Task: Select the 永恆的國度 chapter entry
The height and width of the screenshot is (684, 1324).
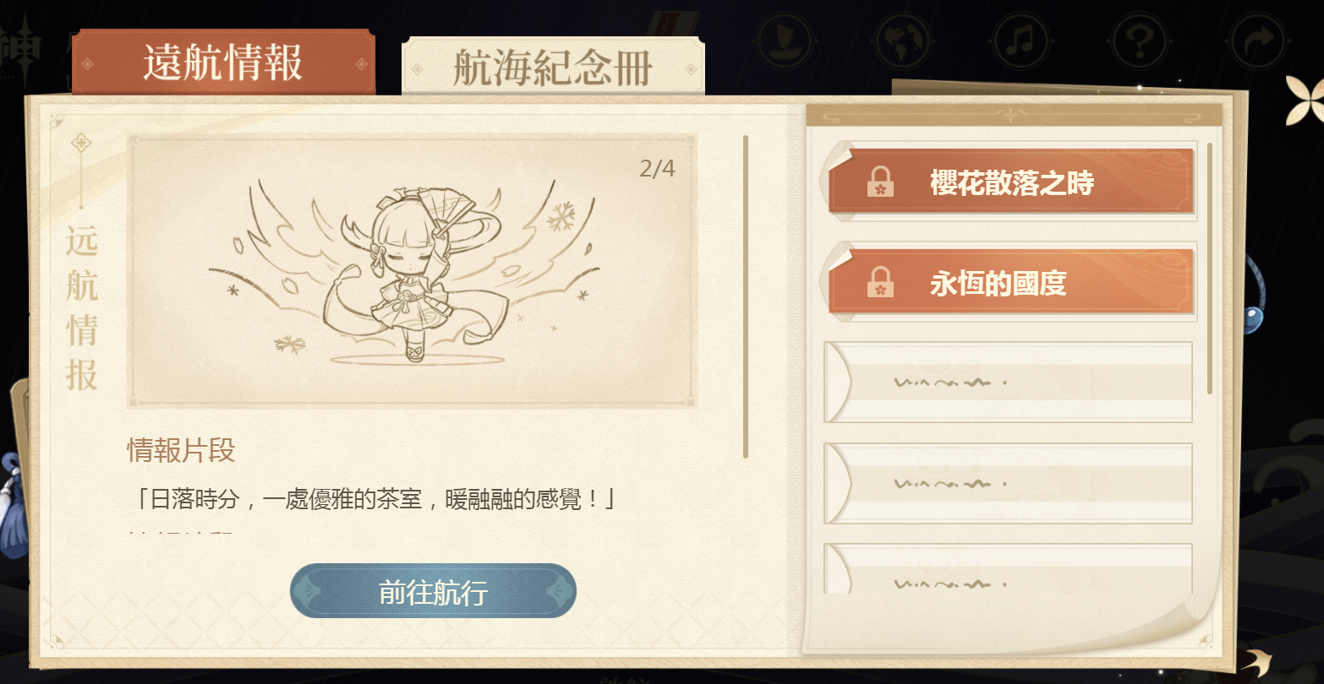Action: [x=1011, y=282]
